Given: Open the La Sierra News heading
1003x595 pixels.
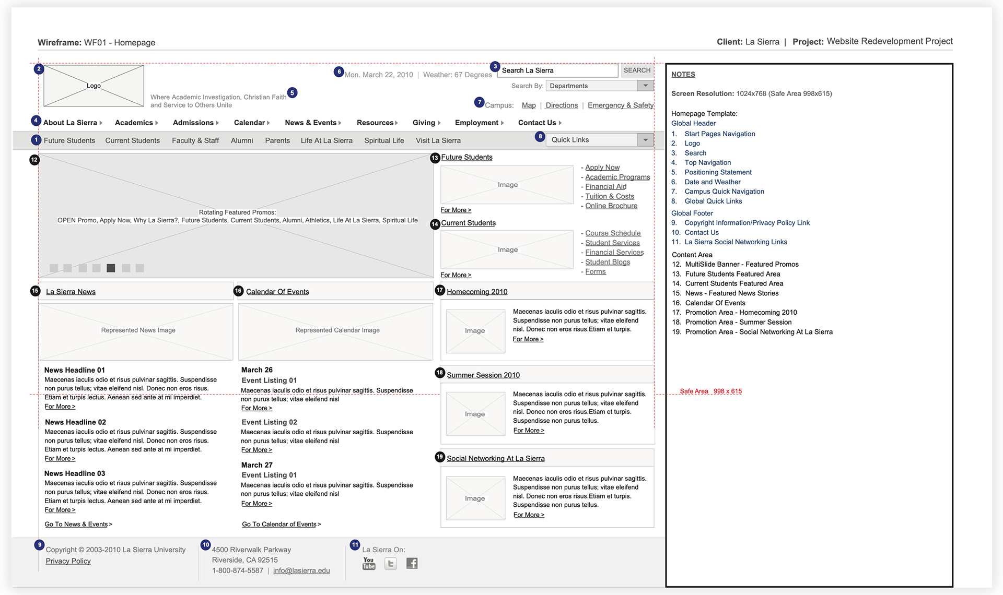Looking at the screenshot, I should click(71, 292).
